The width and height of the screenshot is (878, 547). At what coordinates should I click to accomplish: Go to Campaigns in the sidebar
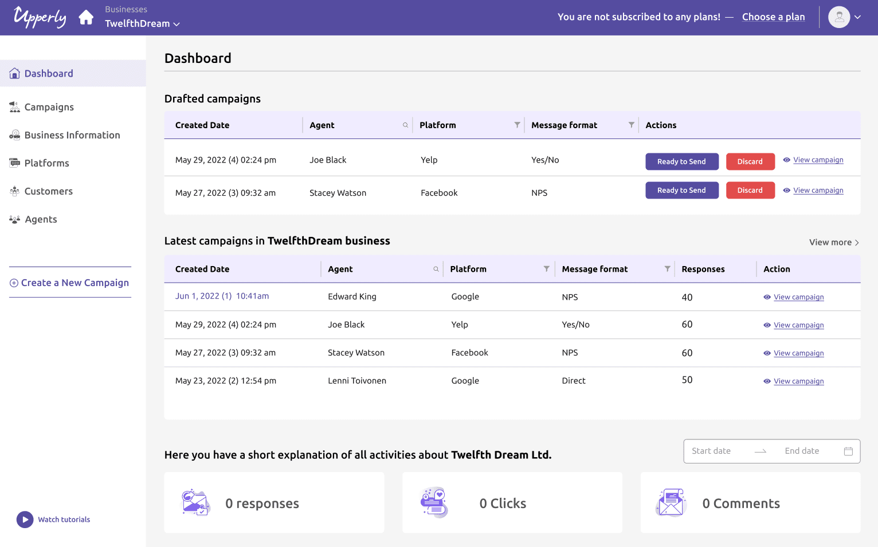tap(49, 107)
